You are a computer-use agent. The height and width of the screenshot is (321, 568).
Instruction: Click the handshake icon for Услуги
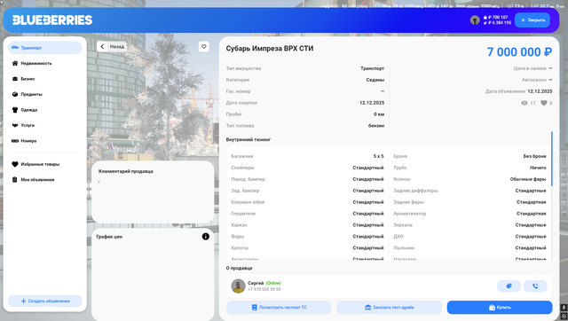tap(15, 125)
